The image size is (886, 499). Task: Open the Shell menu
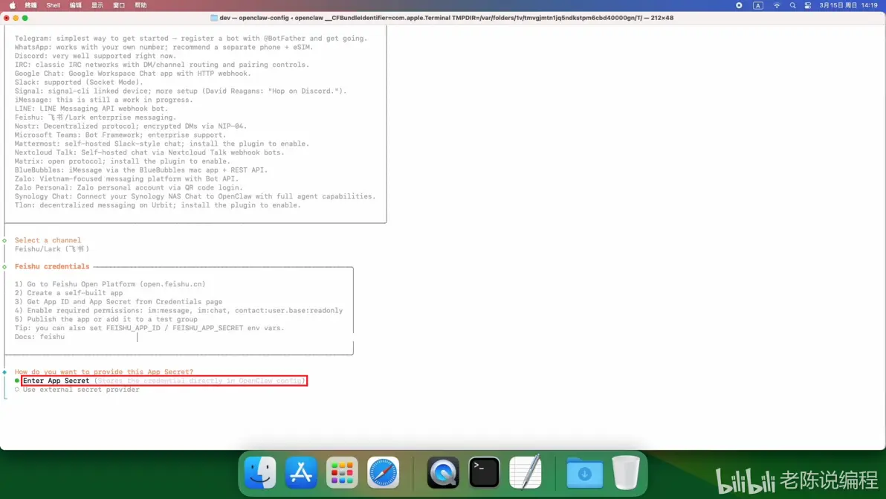[x=53, y=5]
